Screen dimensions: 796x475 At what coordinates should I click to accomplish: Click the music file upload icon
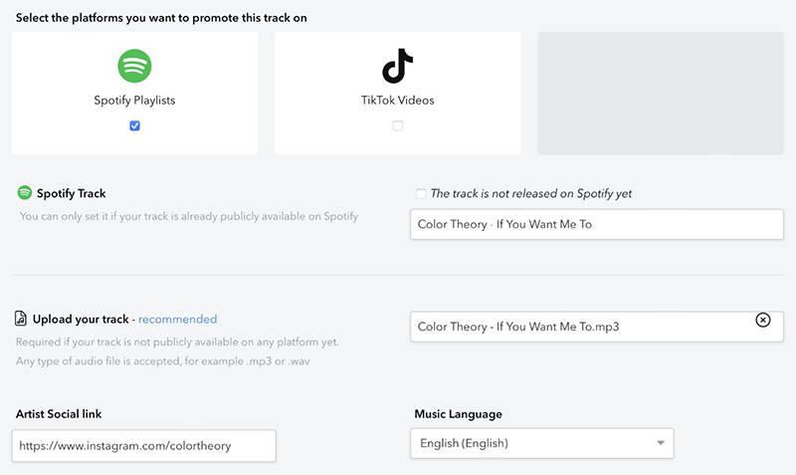pyautogui.click(x=20, y=319)
